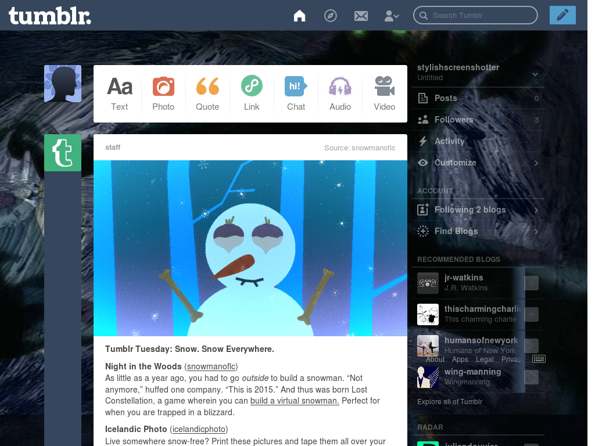Follow humansofnewyork with the plus button
Screen dimensions: 595x446
[x=531, y=346]
